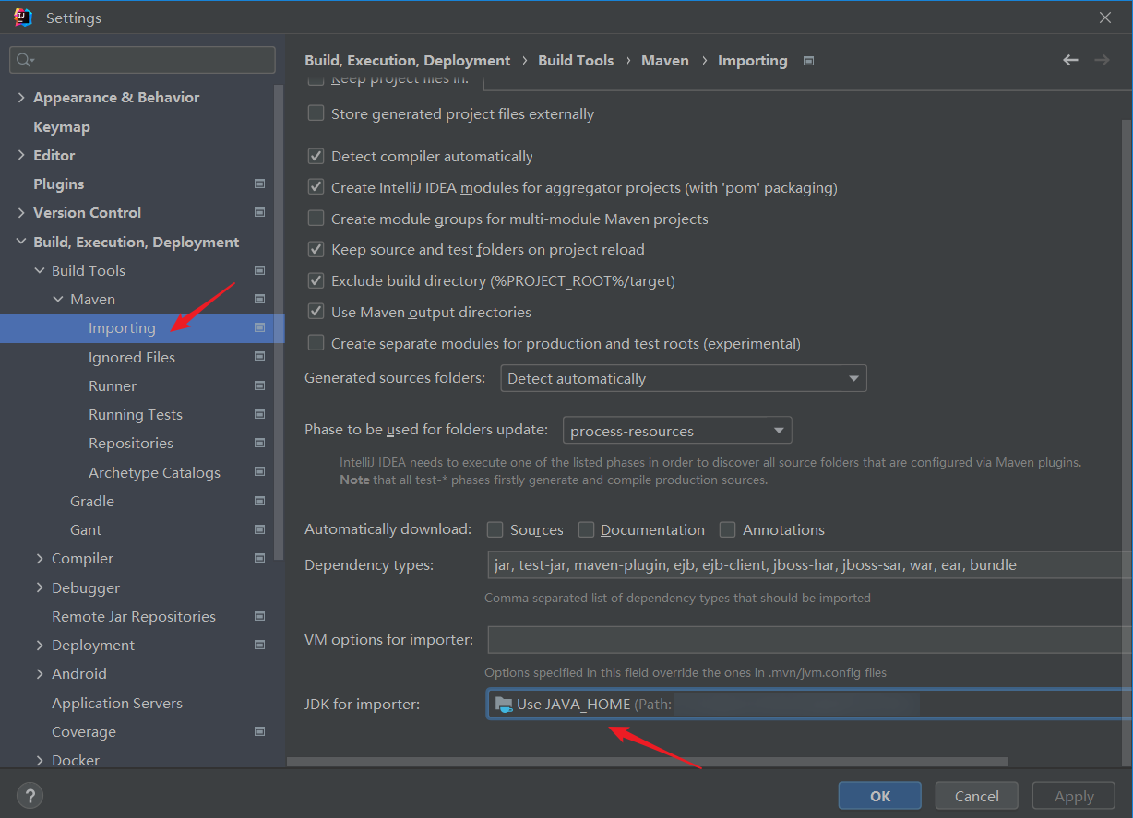This screenshot has height=818, width=1133.
Task: Click project-level icon beside Maven
Action: click(x=259, y=299)
